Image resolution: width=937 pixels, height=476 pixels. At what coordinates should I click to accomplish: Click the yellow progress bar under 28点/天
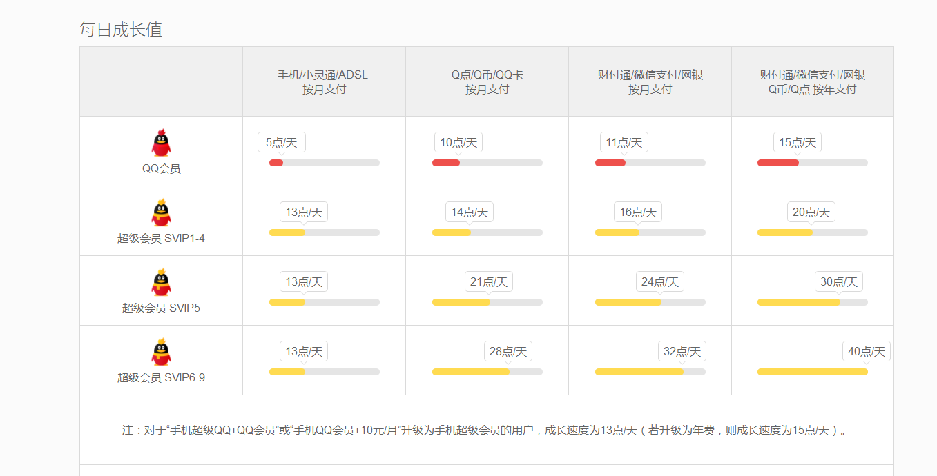[471, 372]
